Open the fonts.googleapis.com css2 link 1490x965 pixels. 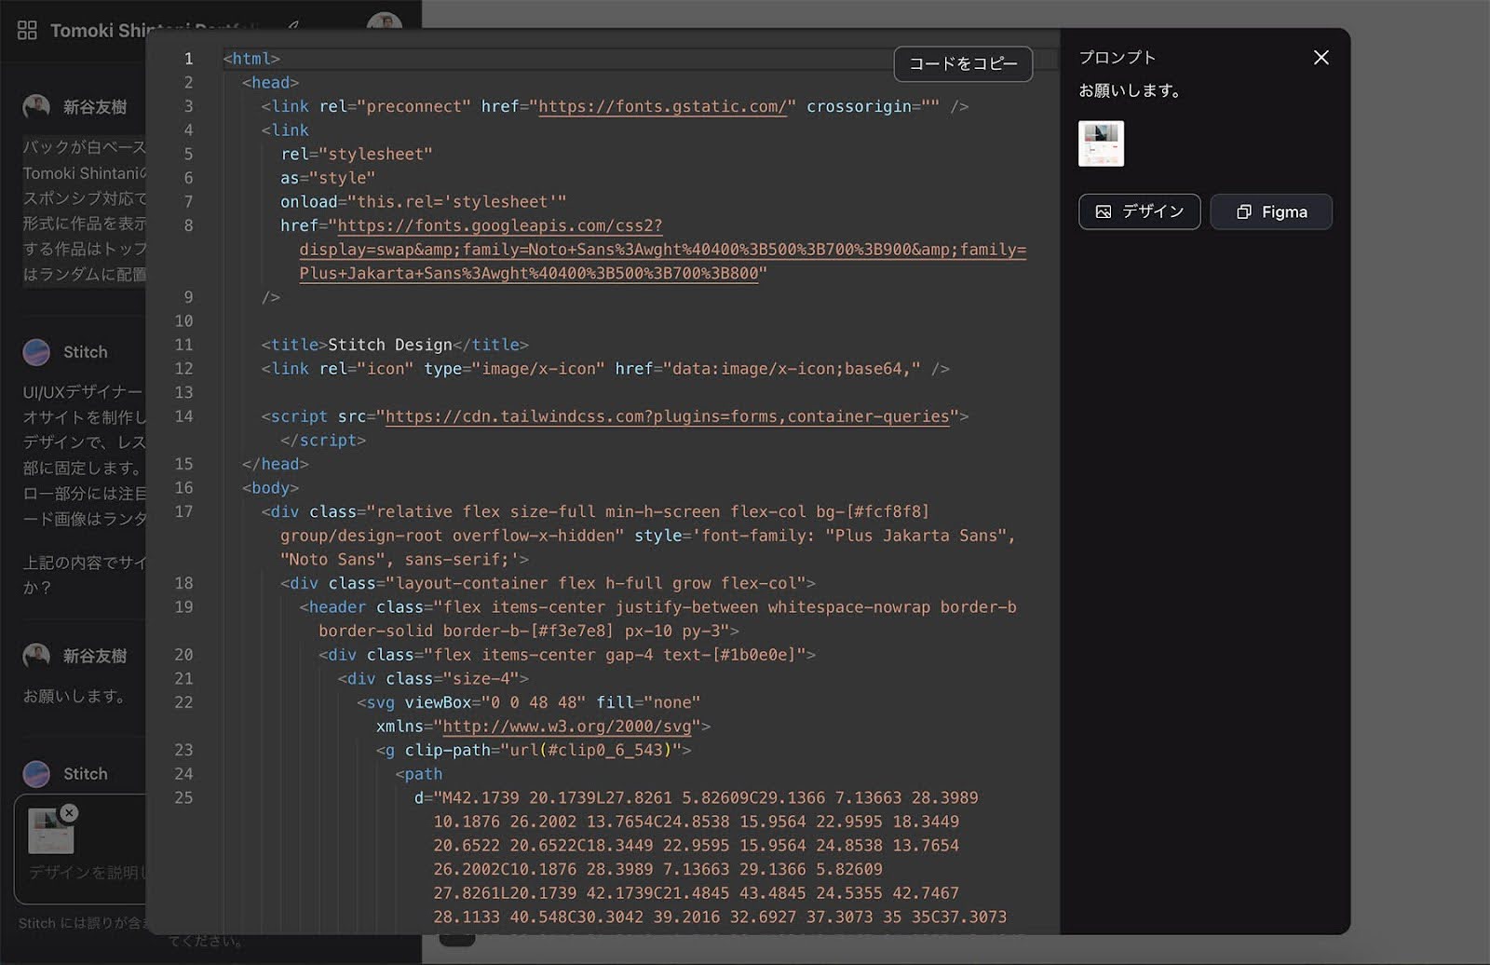tap(499, 226)
